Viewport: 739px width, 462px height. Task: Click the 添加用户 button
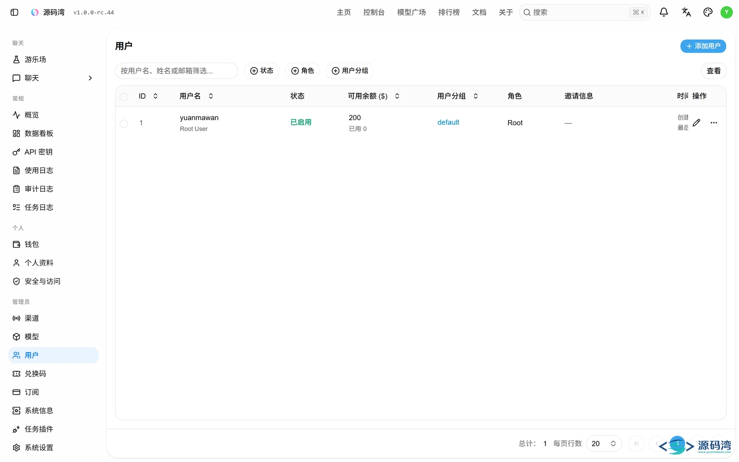(x=703, y=46)
